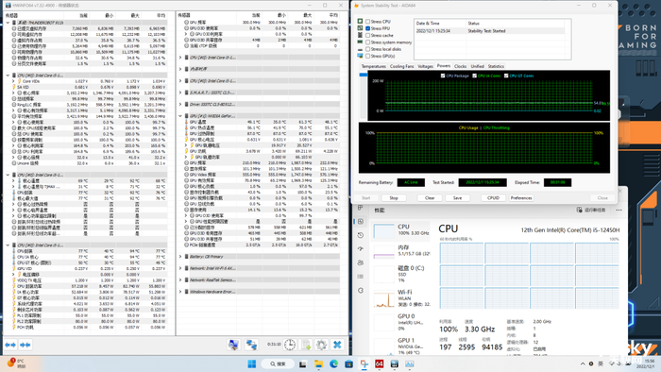Click HWiNFO log file document icon
Image resolution: width=661 pixels, height=372 pixels.
(x=306, y=345)
